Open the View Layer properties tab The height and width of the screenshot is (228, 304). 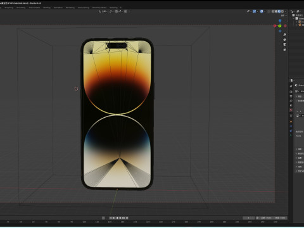(x=291, y=101)
